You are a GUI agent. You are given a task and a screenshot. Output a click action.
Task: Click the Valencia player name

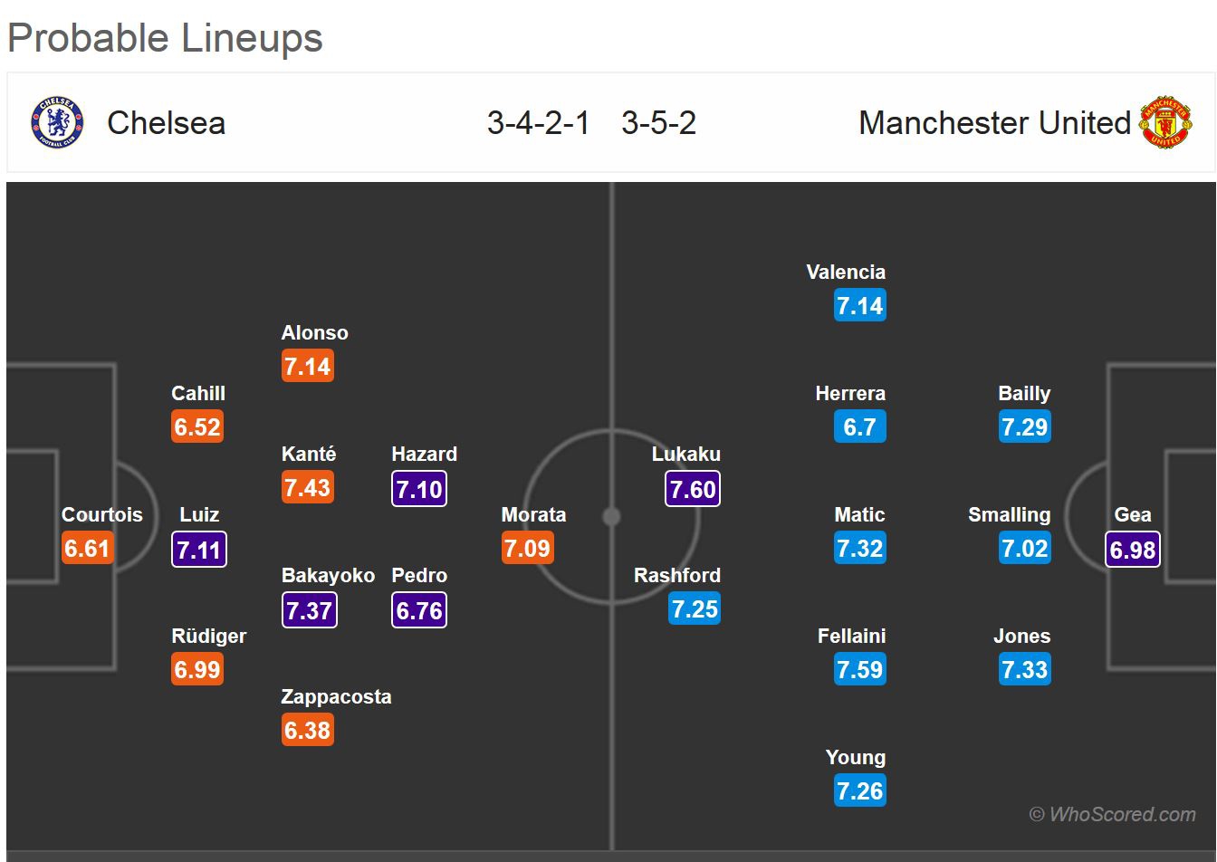tap(846, 272)
